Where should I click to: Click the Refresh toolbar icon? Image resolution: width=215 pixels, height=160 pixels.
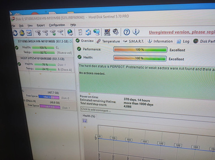15,33
